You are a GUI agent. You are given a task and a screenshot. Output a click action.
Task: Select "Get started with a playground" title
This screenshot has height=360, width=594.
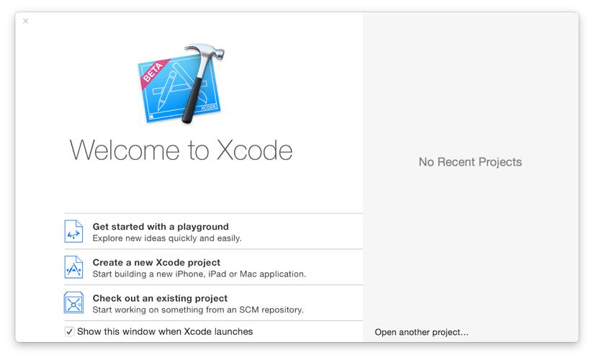pos(161,227)
